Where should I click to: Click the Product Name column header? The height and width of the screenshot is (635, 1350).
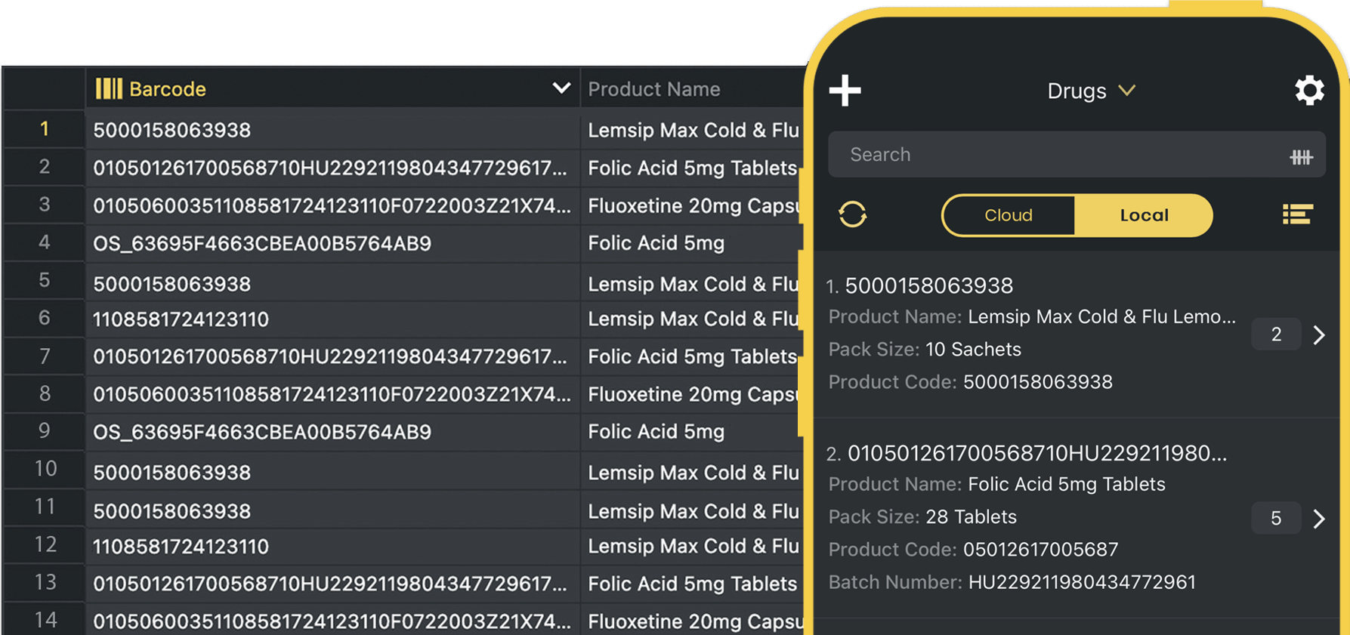point(654,89)
